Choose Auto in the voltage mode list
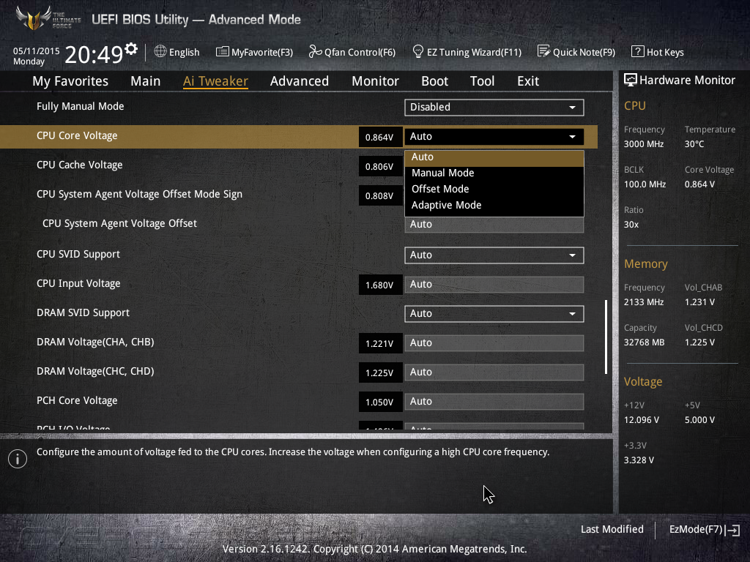This screenshot has width=750, height=562. coord(494,157)
